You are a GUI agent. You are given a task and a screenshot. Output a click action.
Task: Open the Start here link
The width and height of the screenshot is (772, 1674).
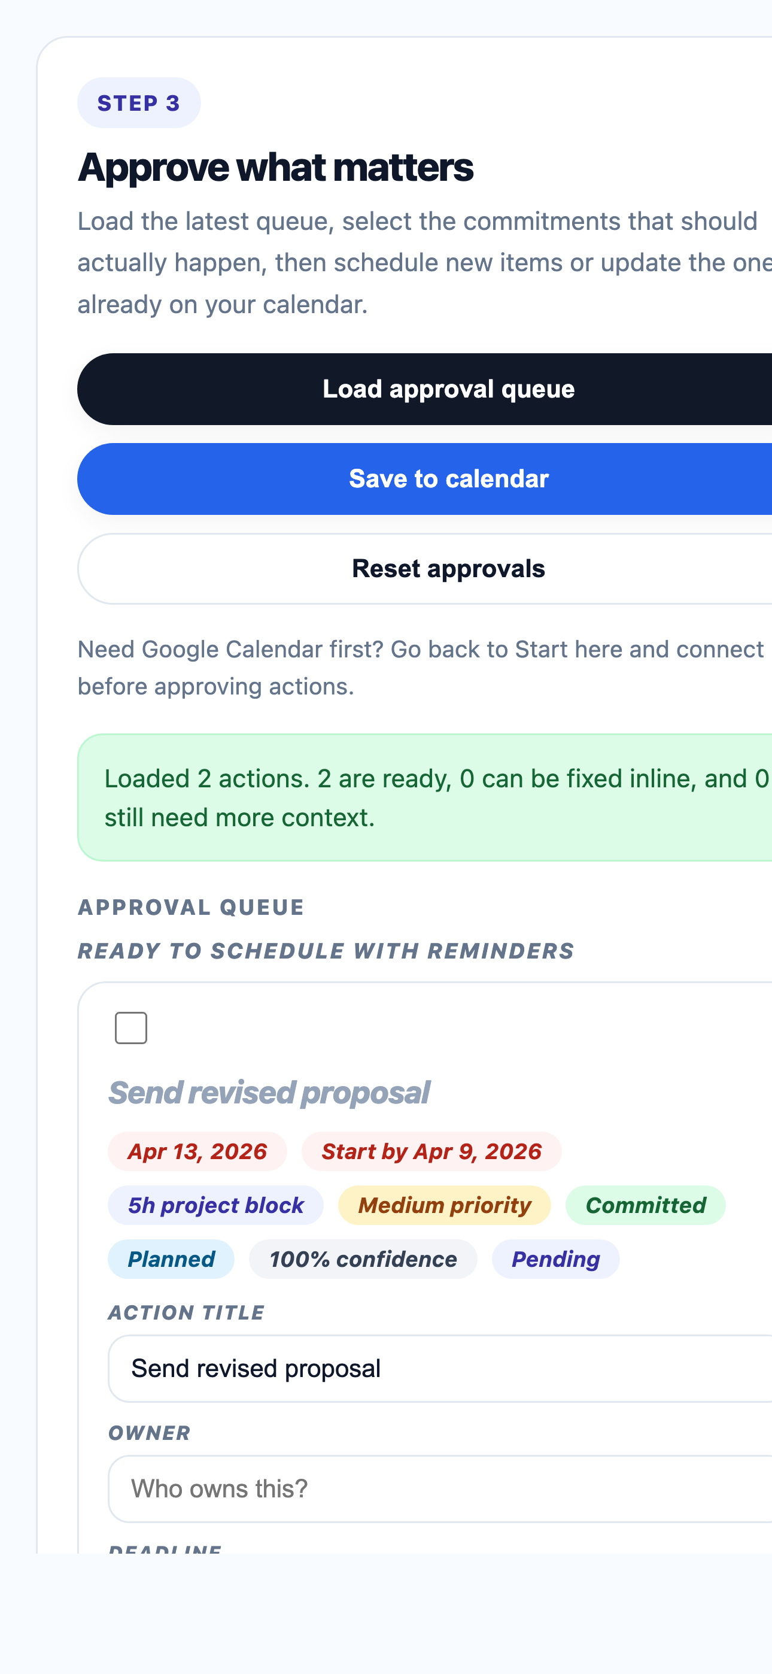click(x=563, y=648)
